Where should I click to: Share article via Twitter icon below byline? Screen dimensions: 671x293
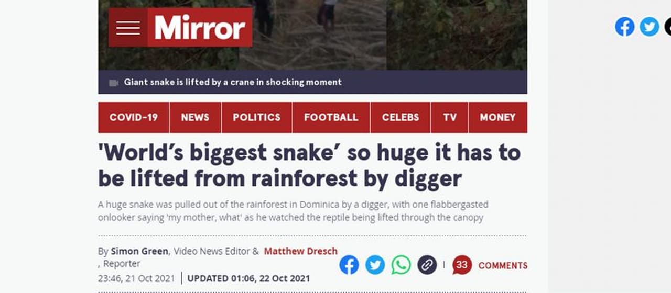[375, 265]
